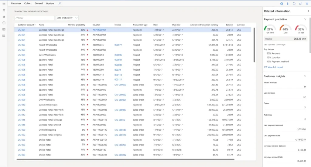This screenshot has height=167, width=311.
Task: Open the General menu
Action: coord(39,3)
